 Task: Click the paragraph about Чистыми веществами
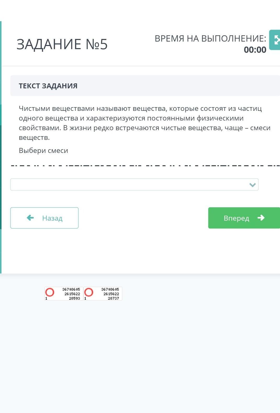(x=145, y=123)
